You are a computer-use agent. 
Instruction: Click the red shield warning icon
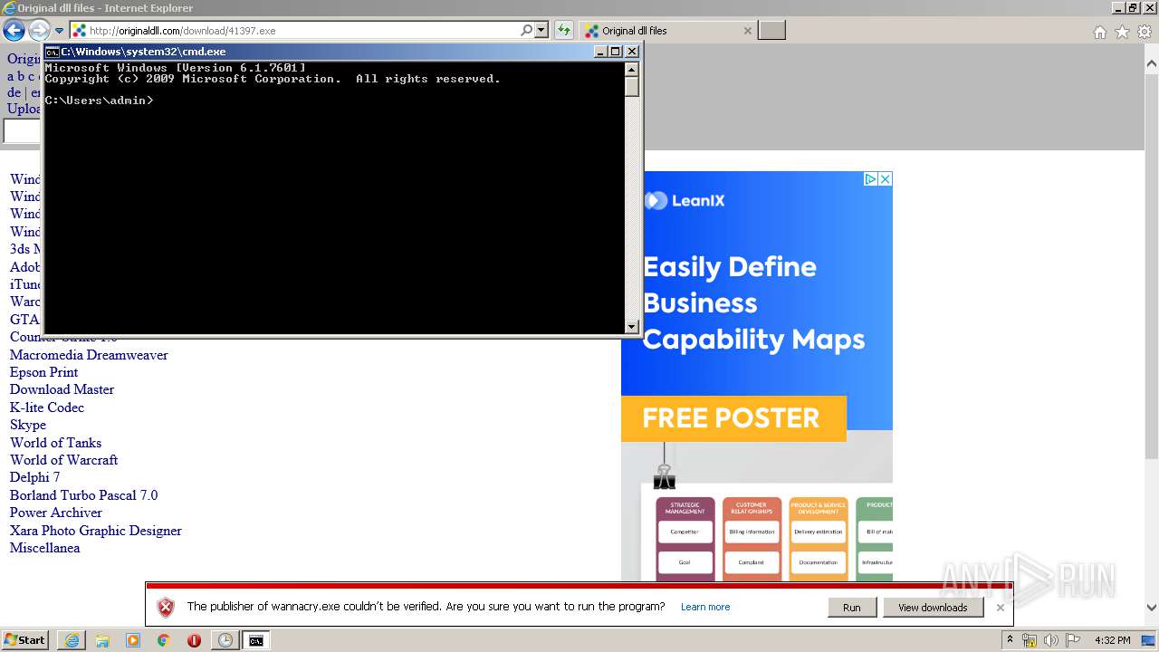tap(166, 608)
